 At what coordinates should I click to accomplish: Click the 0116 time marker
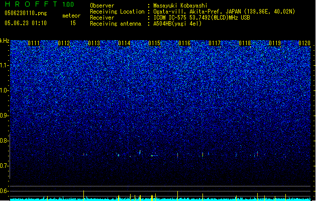pyautogui.click(x=184, y=43)
